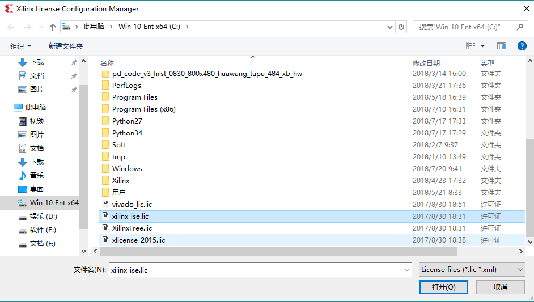Select the Python34 folder
Image resolution: width=534 pixels, height=302 pixels.
pyautogui.click(x=127, y=133)
